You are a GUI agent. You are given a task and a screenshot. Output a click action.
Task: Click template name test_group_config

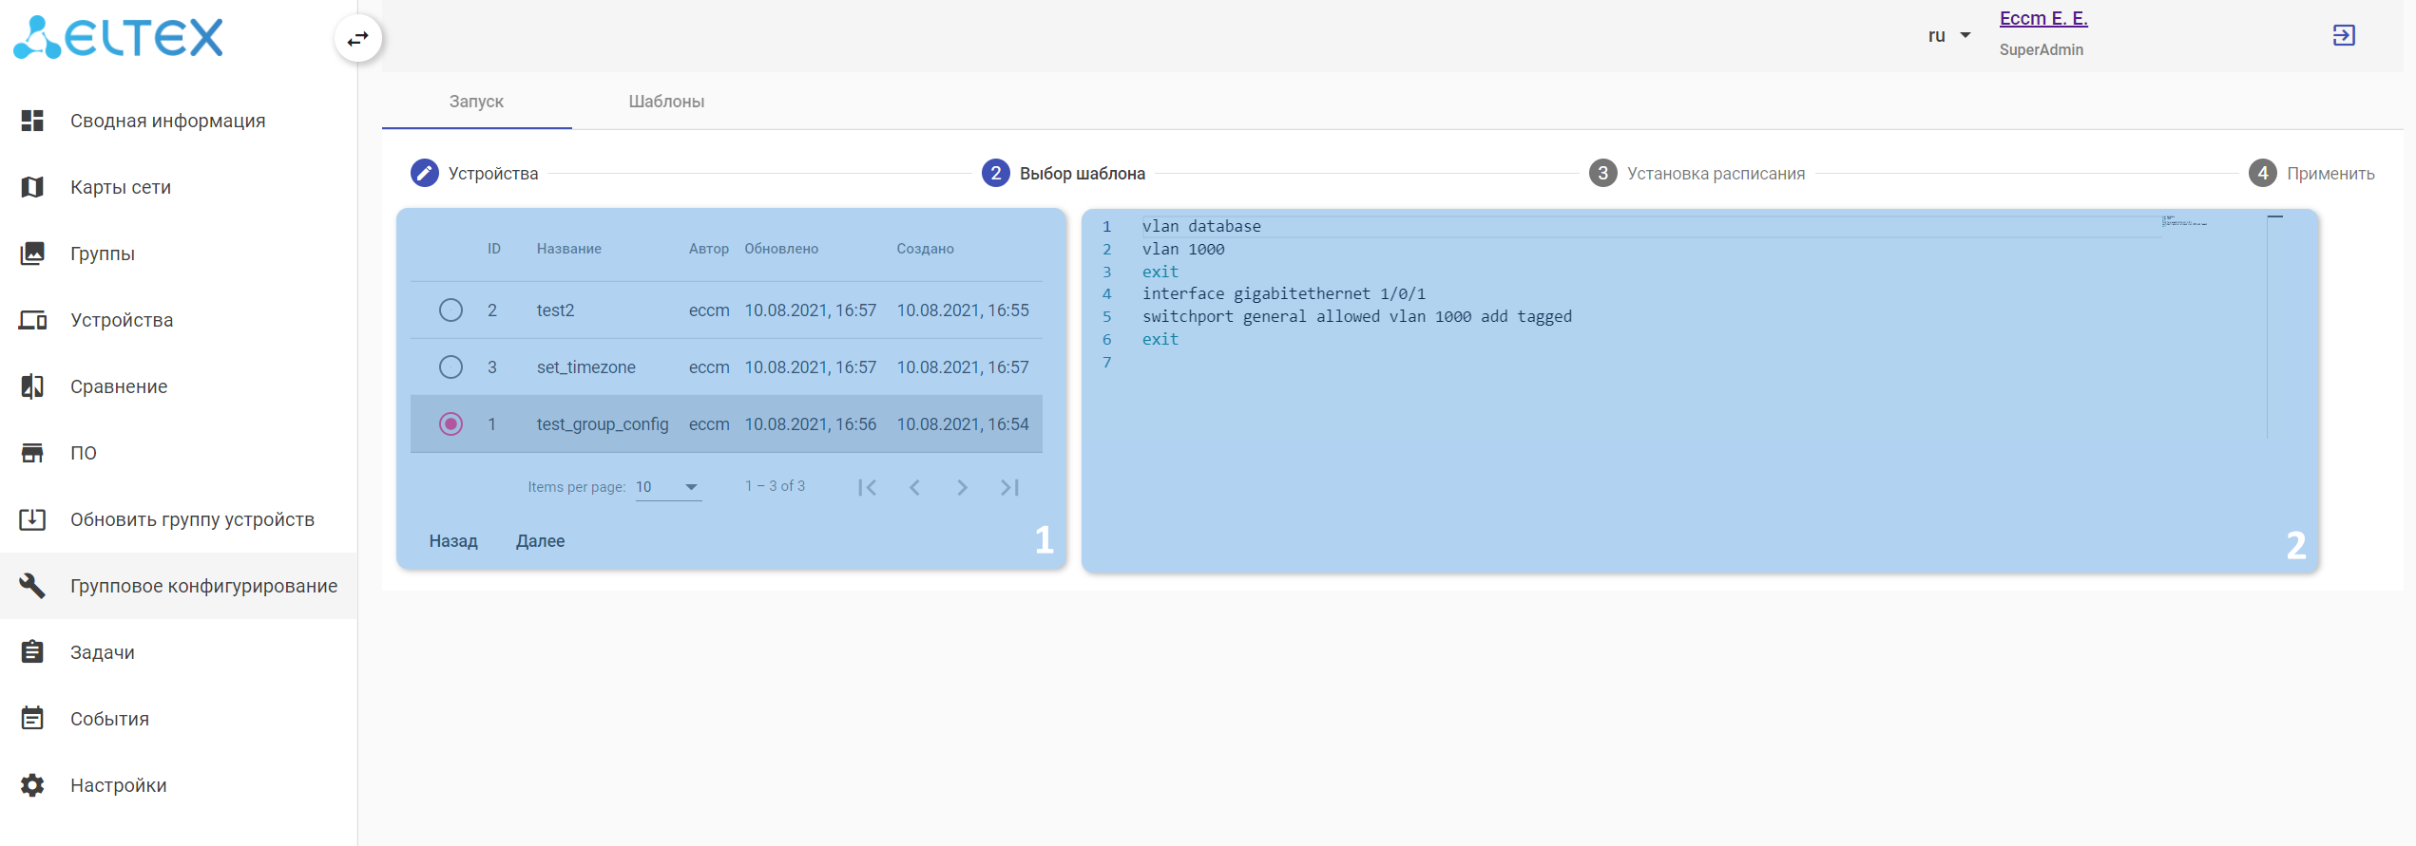603,424
